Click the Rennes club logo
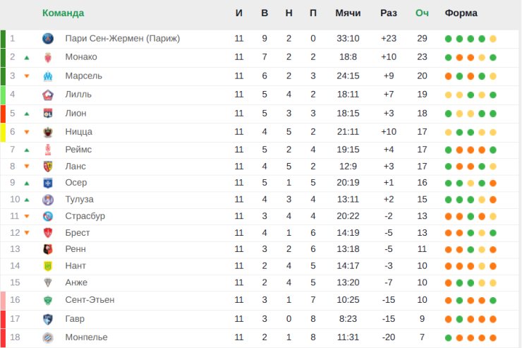This screenshot has height=348, width=522. (48, 249)
